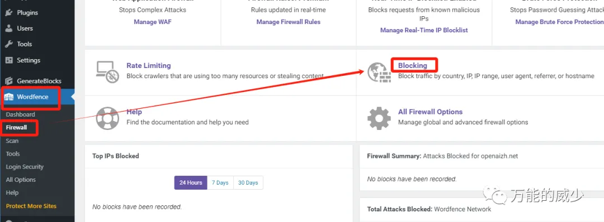
Task: Open the Scan submenu item
Action: tap(12, 141)
